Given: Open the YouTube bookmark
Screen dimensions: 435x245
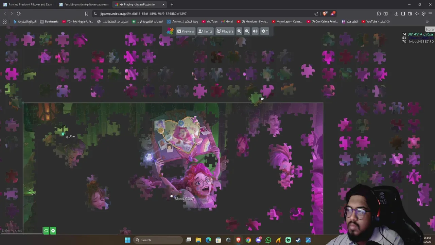Looking at the screenshot, I should point(209,21).
